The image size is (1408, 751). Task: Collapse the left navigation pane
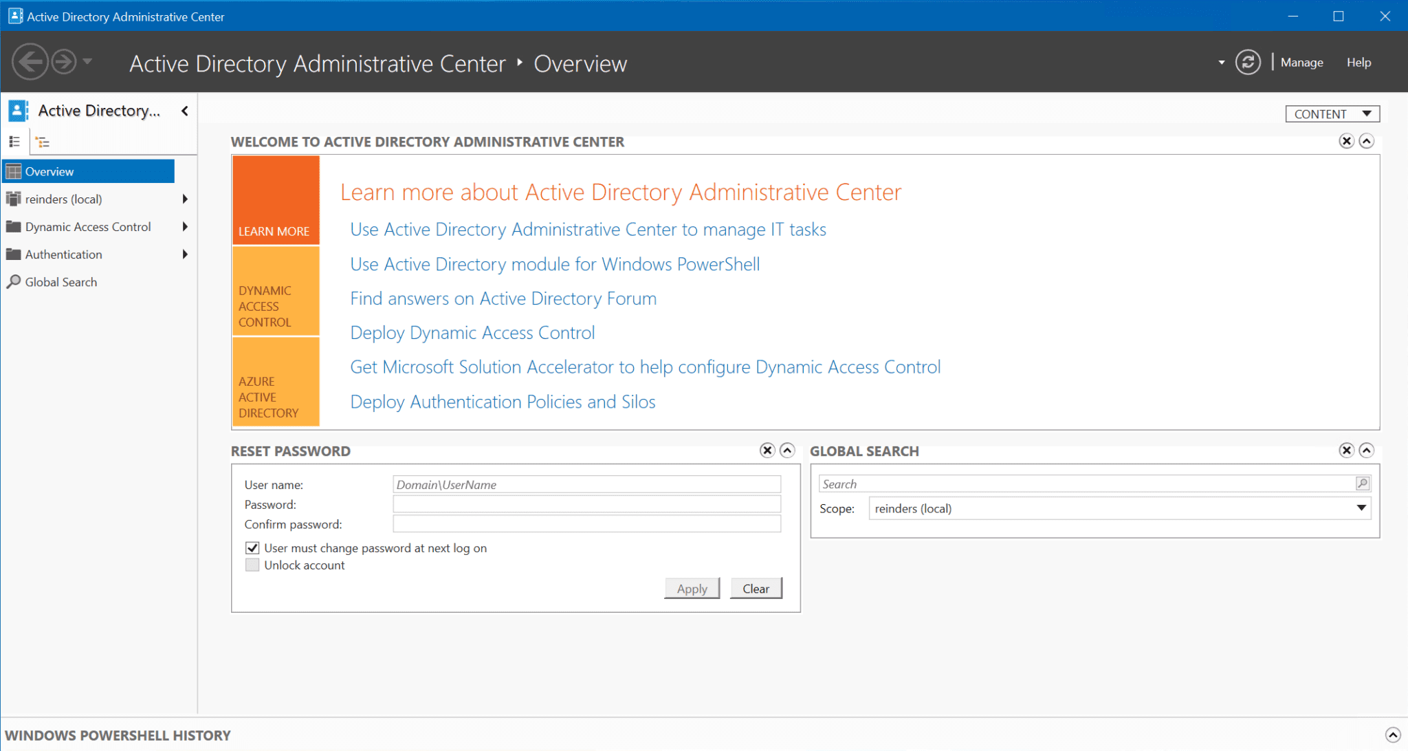click(x=184, y=110)
